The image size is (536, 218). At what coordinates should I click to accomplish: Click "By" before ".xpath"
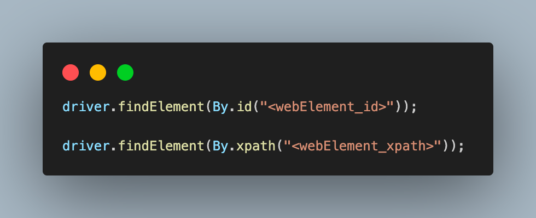pyautogui.click(x=220, y=147)
